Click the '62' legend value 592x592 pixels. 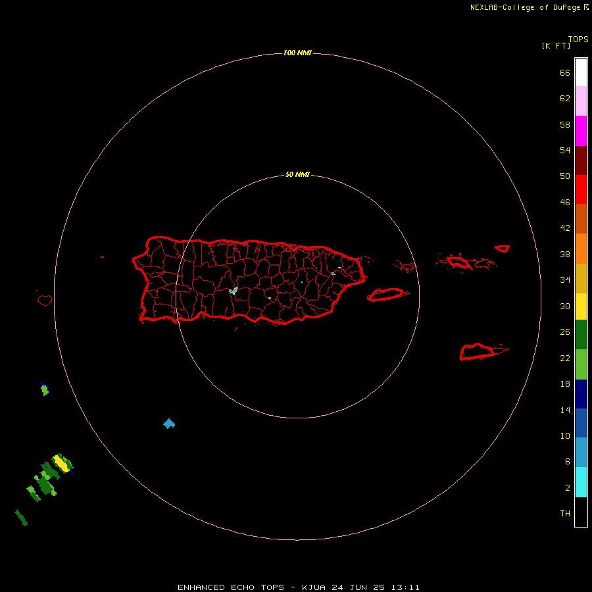point(565,98)
